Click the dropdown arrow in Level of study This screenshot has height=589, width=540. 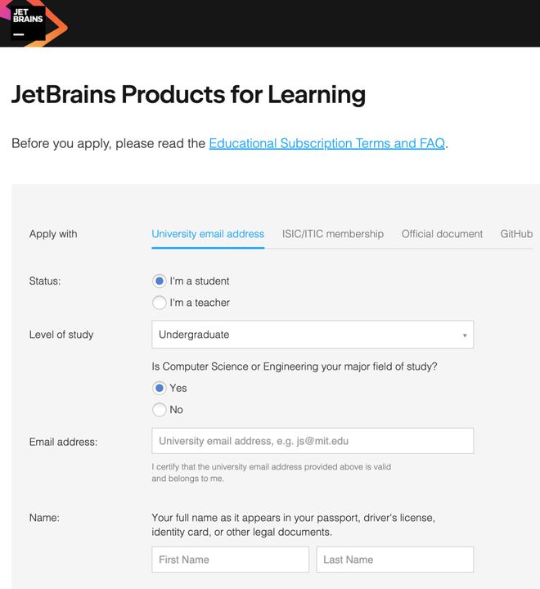coord(465,335)
